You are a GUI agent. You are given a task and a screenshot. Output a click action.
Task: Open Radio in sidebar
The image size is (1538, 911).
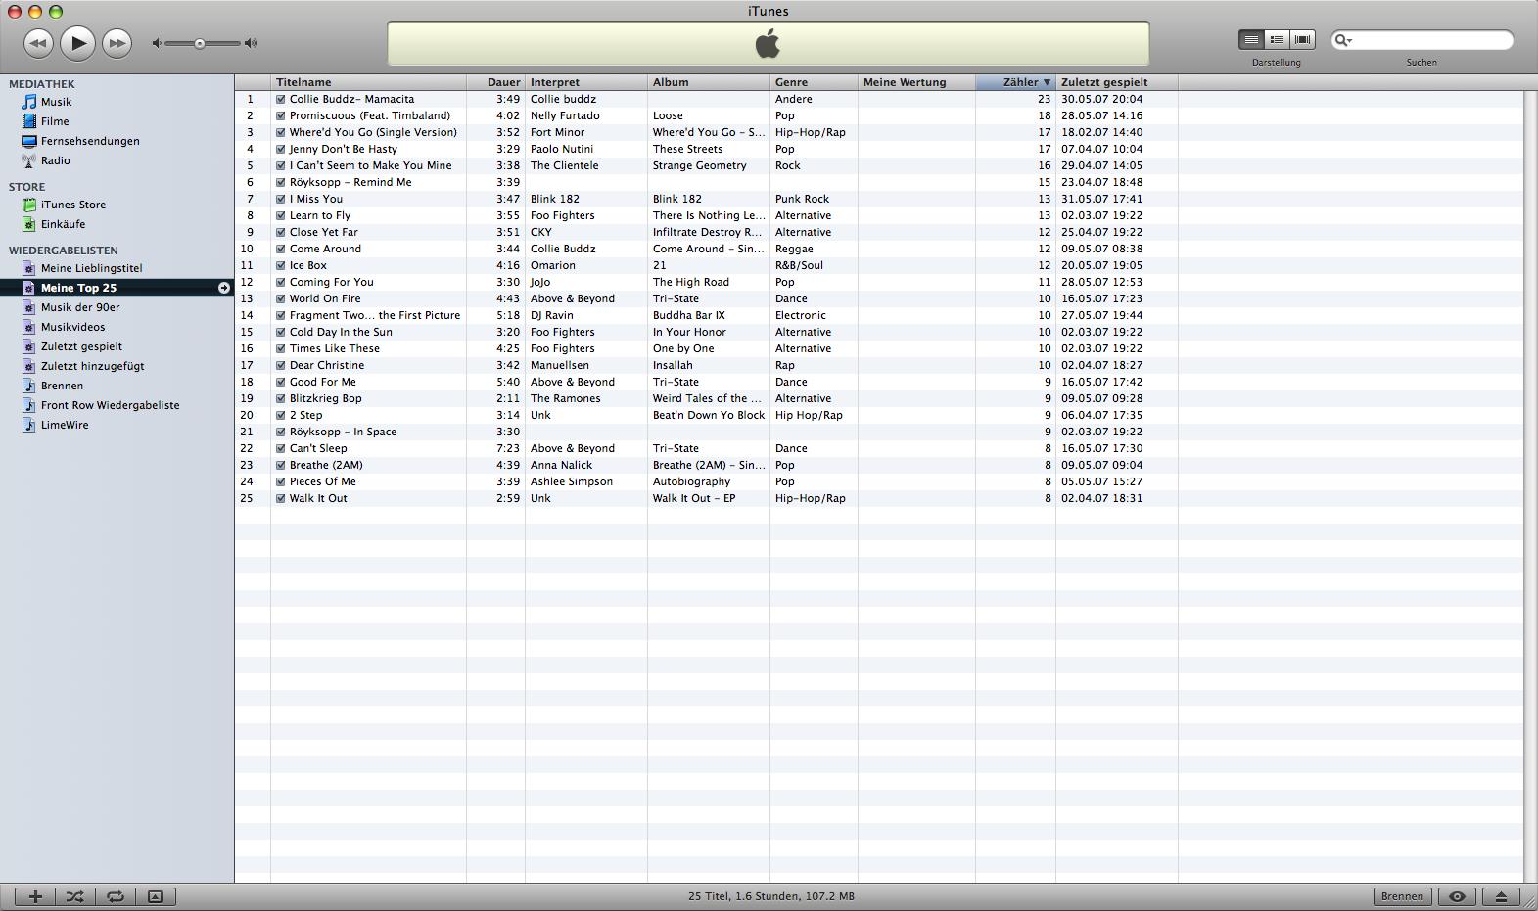click(55, 160)
